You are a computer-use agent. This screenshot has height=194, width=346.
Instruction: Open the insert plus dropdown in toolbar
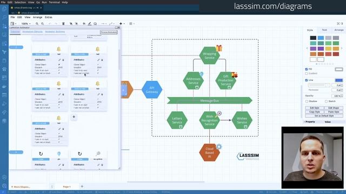click(122, 24)
